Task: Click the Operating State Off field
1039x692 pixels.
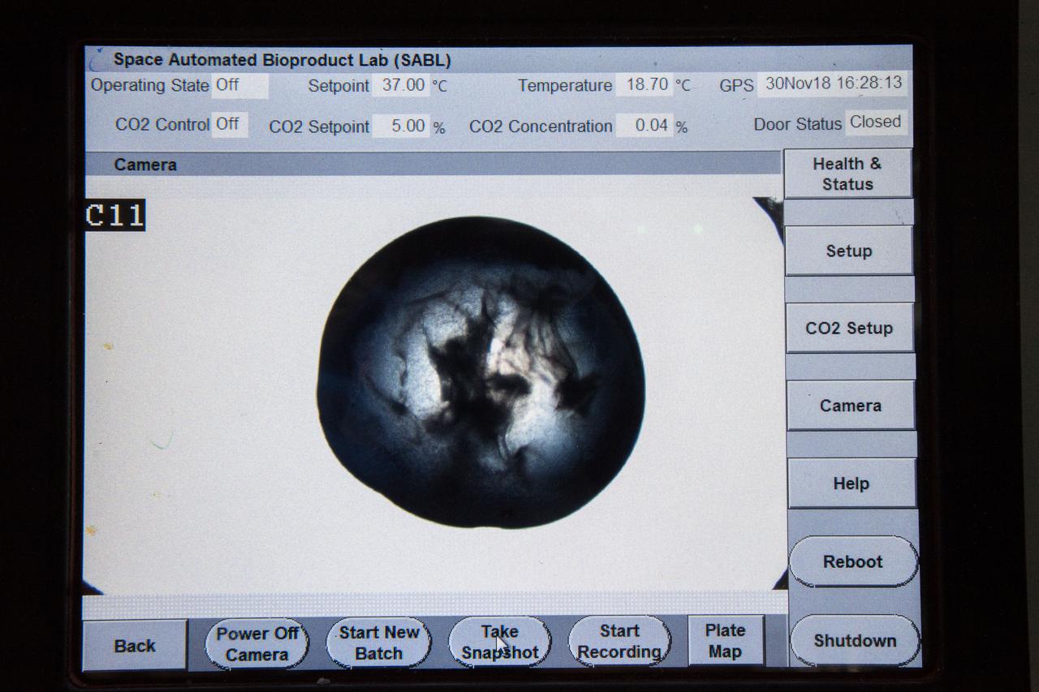Action: tap(239, 85)
